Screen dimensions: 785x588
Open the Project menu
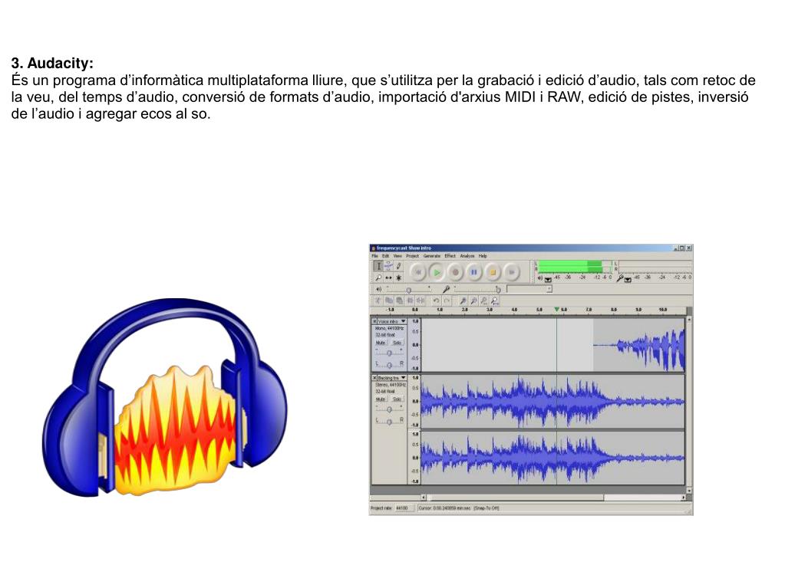413,255
